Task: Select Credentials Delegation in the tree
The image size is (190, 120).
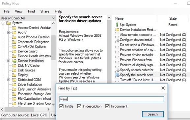Action: click(34, 42)
